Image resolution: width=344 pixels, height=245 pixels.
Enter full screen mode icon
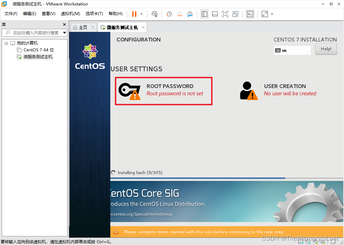(x=225, y=14)
